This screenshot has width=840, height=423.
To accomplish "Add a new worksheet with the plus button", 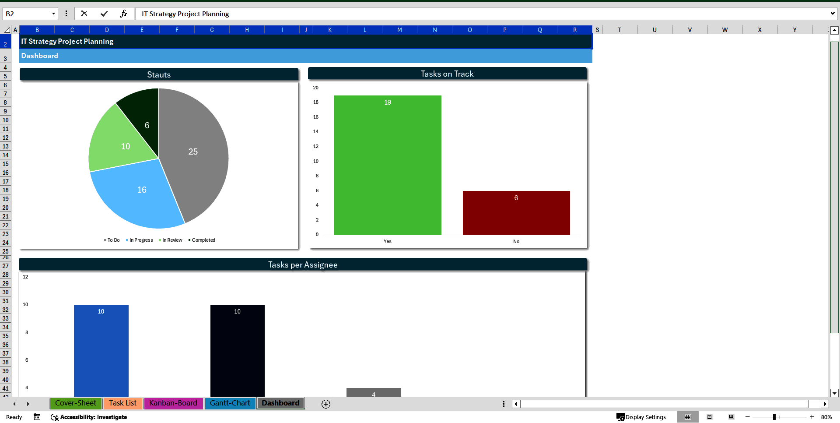I will click(x=325, y=404).
